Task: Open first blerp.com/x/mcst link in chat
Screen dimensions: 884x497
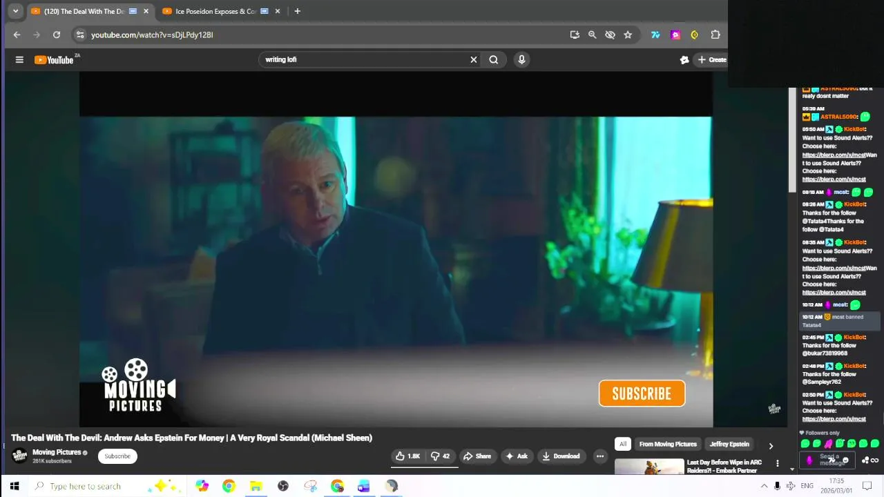Action: tap(834, 155)
